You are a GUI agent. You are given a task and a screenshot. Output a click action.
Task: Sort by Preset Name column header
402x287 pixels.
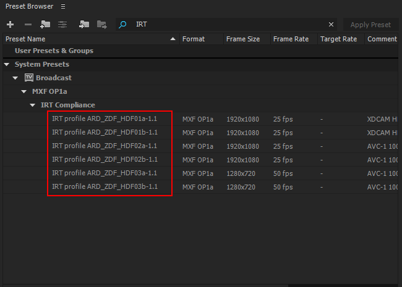pyautogui.click(x=87, y=39)
